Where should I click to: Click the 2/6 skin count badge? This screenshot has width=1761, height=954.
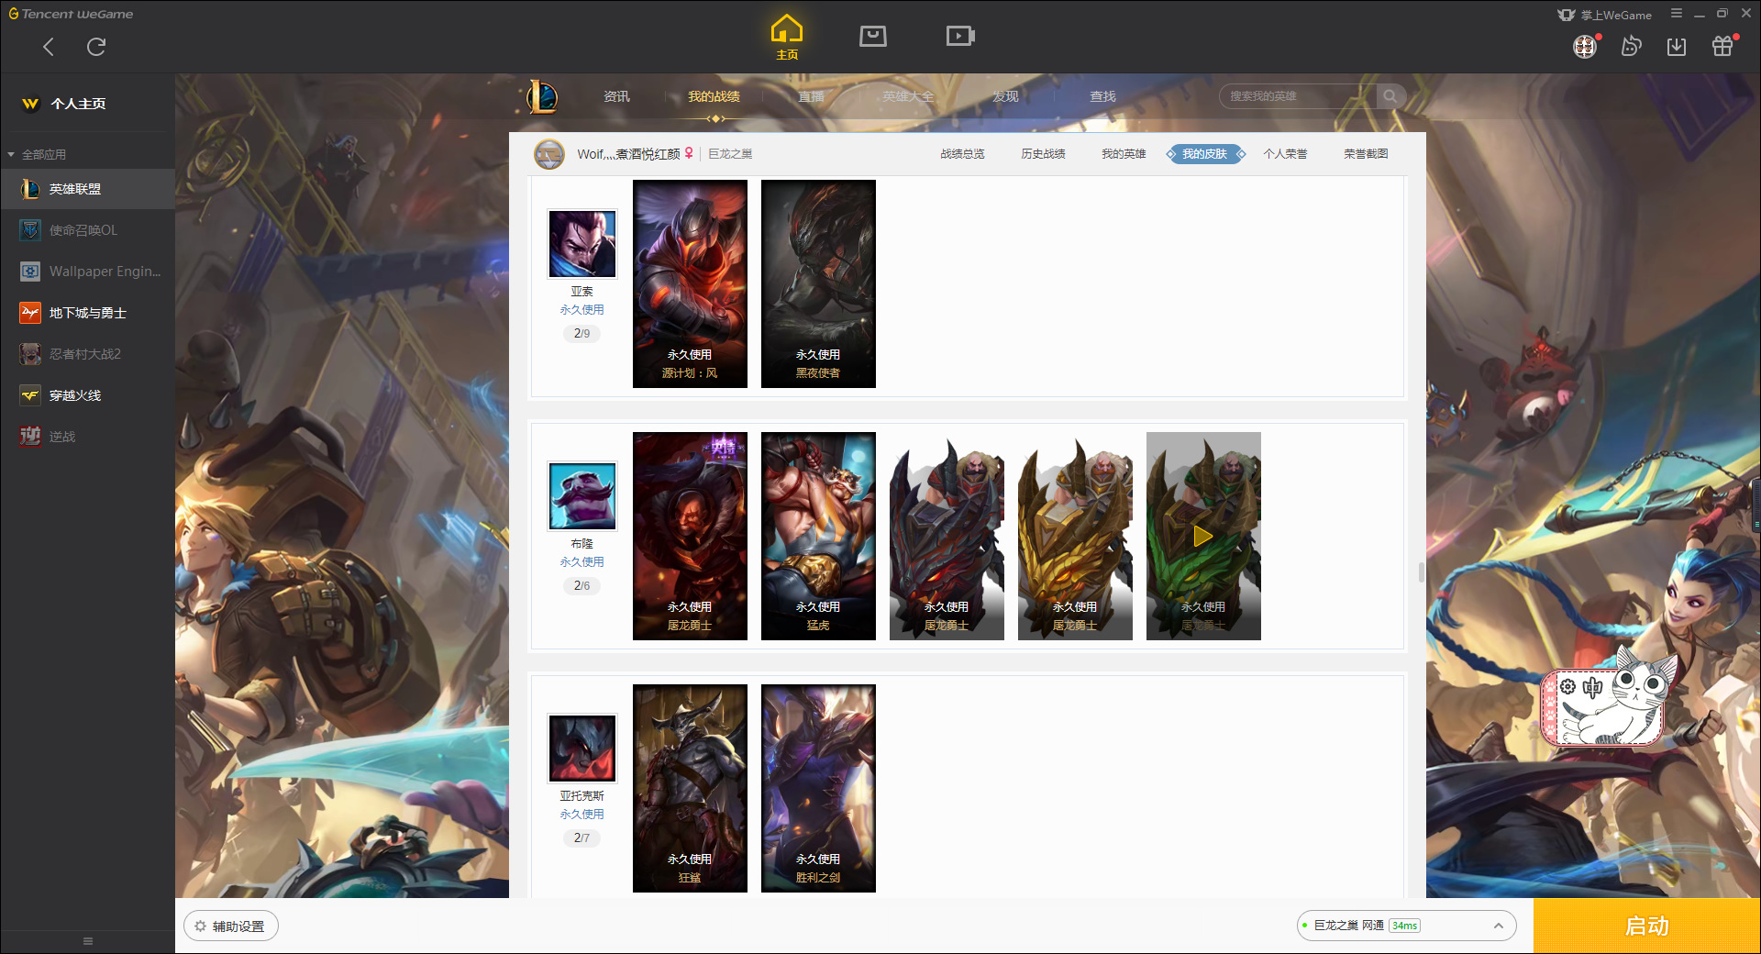click(x=582, y=585)
